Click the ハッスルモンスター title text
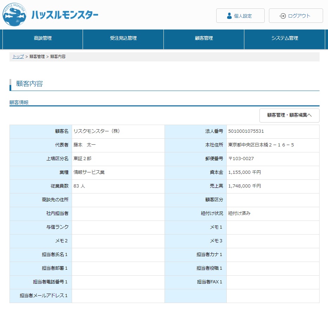The image size is (328, 309). [65, 15]
